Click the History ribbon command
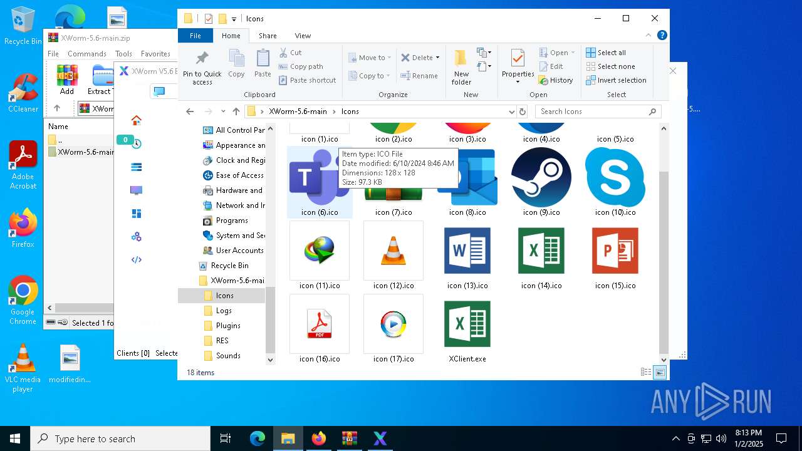This screenshot has width=802, height=451. (x=556, y=80)
